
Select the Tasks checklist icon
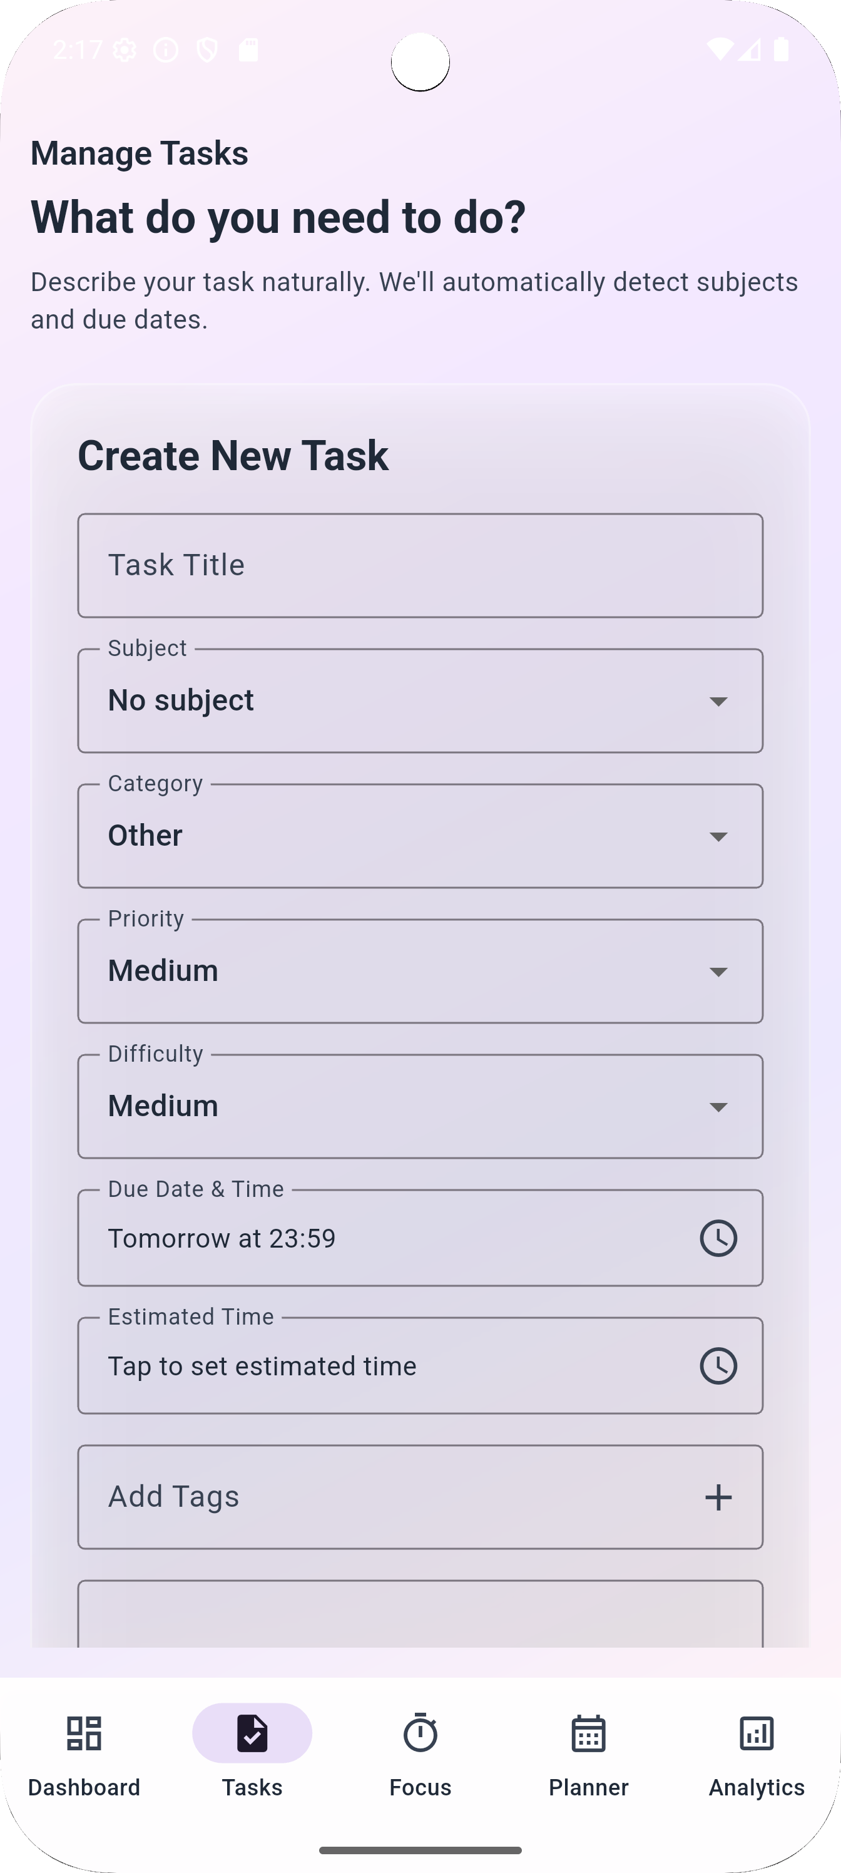pyautogui.click(x=252, y=1733)
